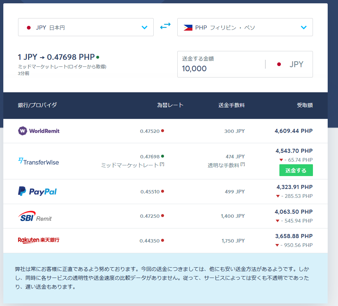Click the 300 JPY fee for WorldRemit
Viewport: 338px width, 306px height.
tap(234, 131)
